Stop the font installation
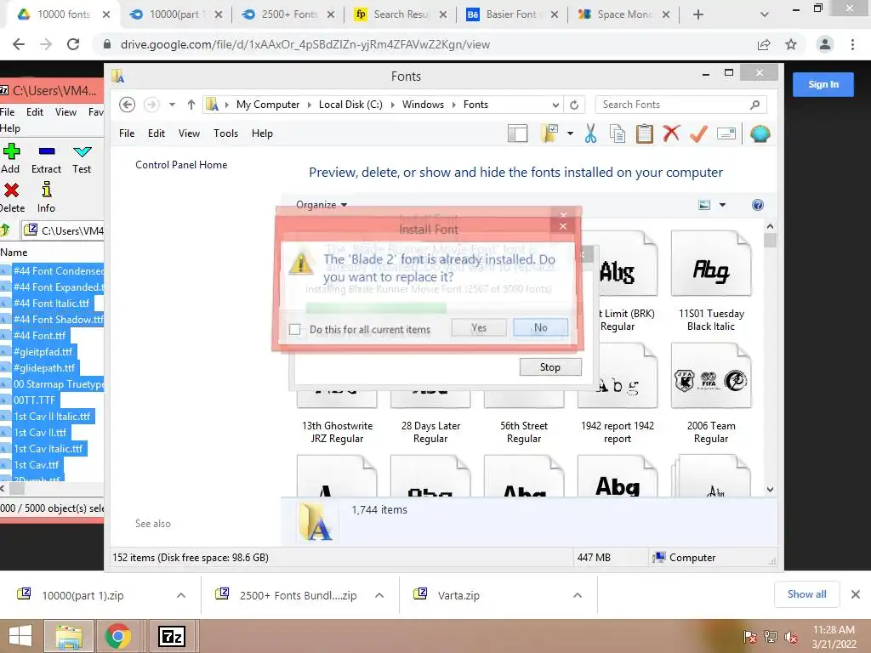The image size is (871, 653). tap(550, 367)
